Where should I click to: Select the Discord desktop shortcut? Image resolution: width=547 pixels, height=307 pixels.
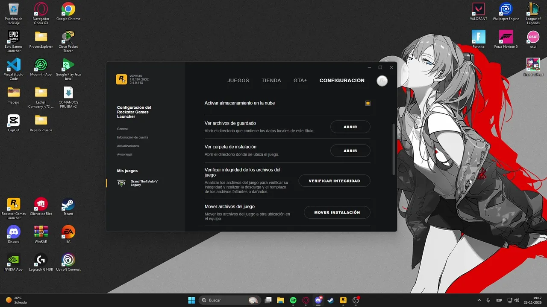click(x=14, y=234)
